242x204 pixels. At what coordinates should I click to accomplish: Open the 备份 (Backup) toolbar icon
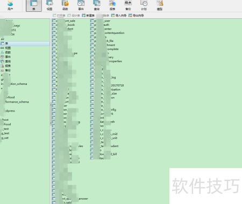[x=128, y=5]
